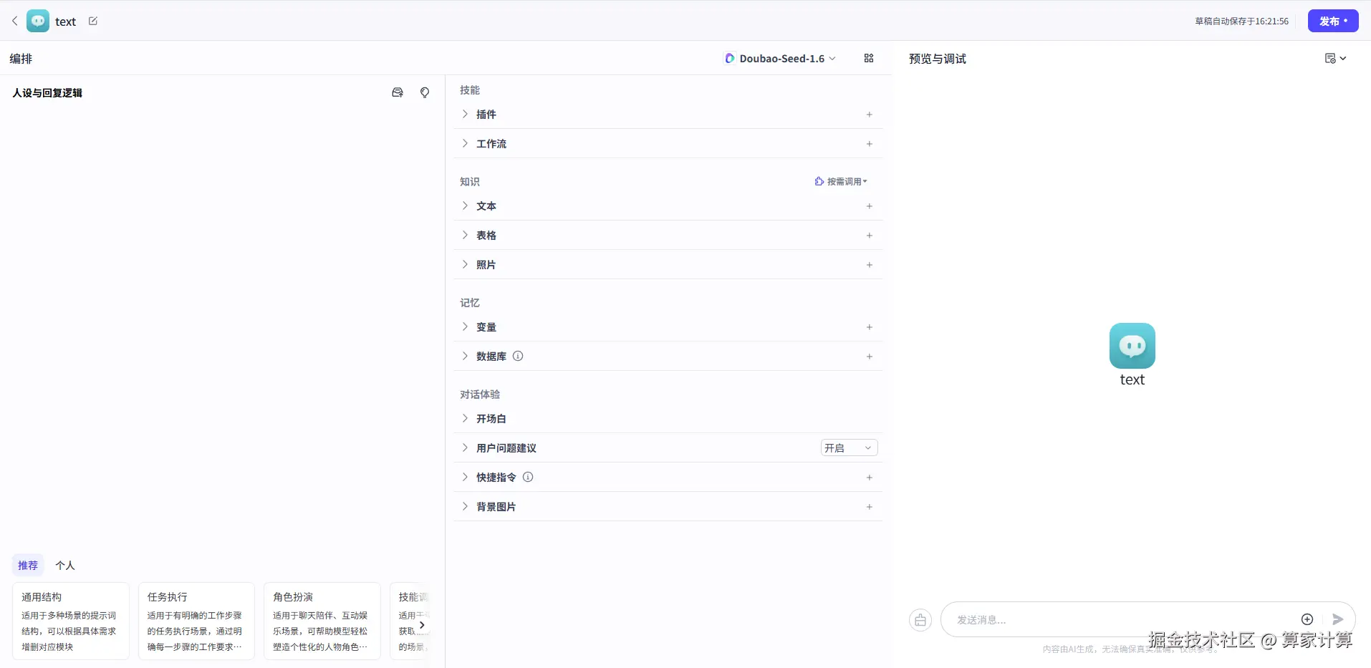
Task: Click the info icon next to 快捷指令
Action: (x=528, y=477)
